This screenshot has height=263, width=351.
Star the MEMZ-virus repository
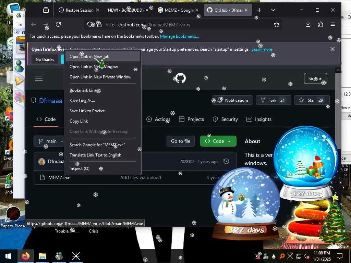click(x=312, y=100)
